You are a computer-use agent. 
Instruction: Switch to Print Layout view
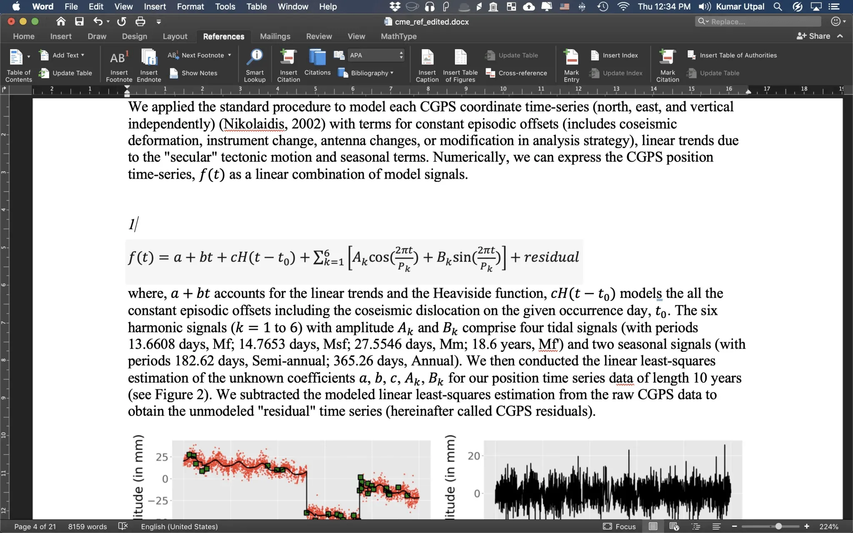tap(653, 526)
